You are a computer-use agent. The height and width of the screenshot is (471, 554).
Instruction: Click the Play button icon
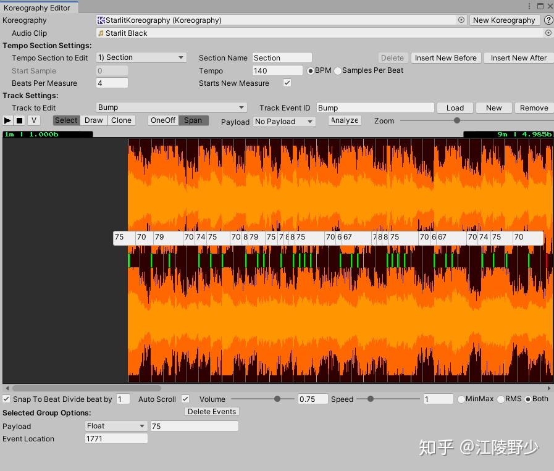7,120
